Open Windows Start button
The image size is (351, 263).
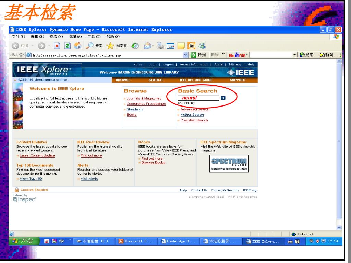24,241
